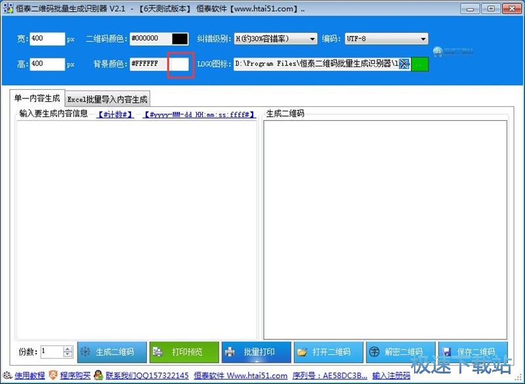The width and height of the screenshot is (525, 384).
Task: Click the LOGO图标 file path field
Action: pyautogui.click(x=316, y=64)
